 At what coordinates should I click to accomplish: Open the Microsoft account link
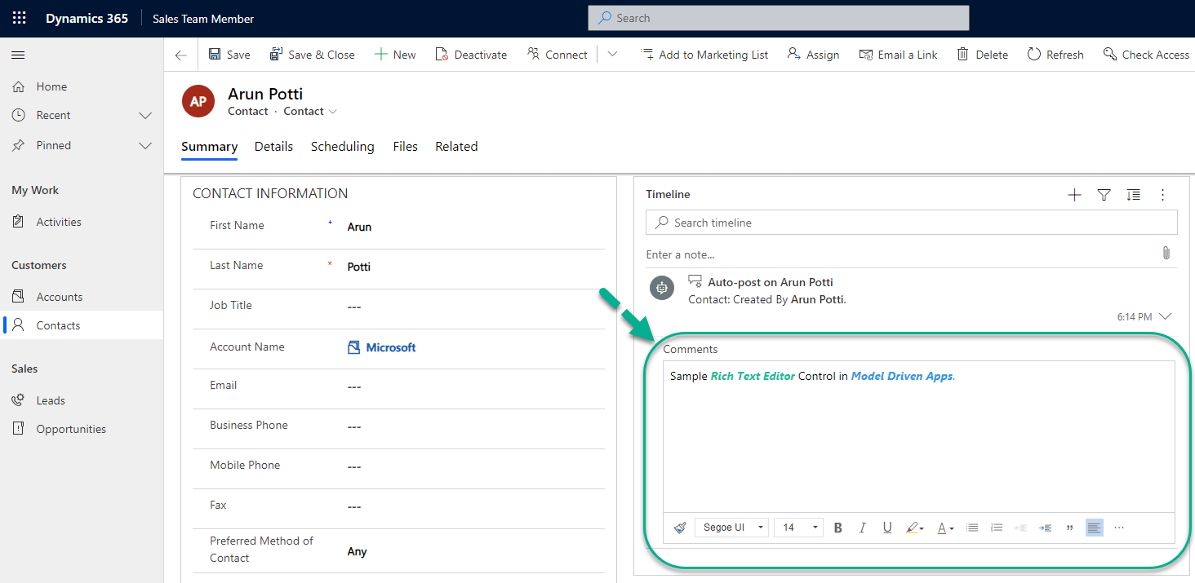[390, 347]
